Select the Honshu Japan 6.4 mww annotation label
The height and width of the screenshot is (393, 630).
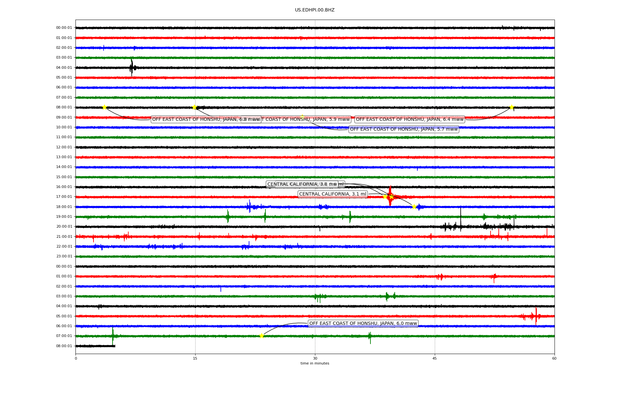pos(409,119)
